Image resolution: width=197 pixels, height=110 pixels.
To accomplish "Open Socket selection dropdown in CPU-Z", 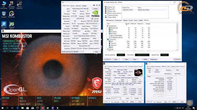I will click(x=116, y=98).
